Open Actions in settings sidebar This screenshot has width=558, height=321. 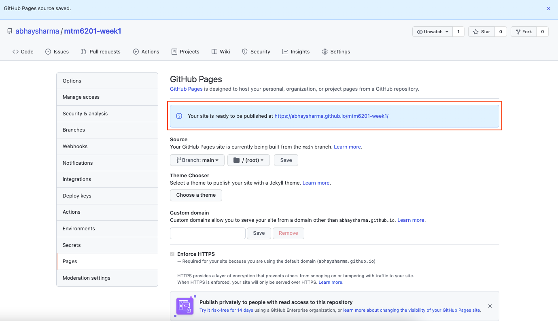coord(107,212)
